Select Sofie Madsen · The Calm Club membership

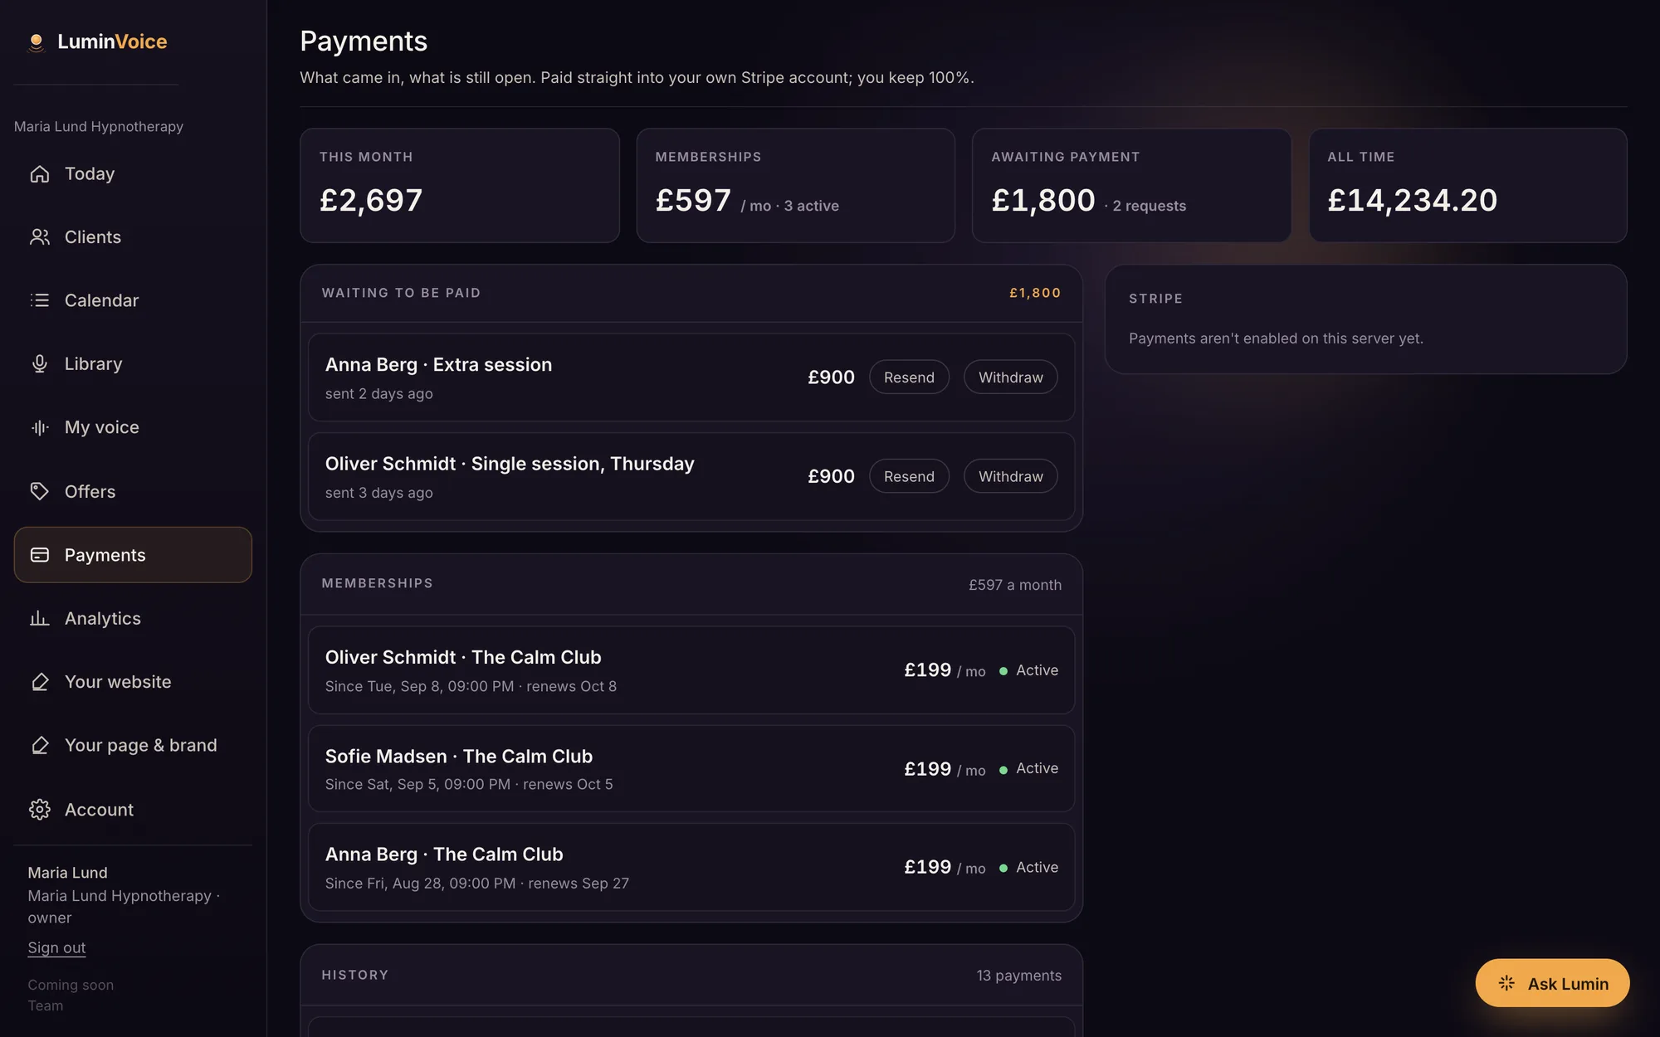(x=691, y=769)
